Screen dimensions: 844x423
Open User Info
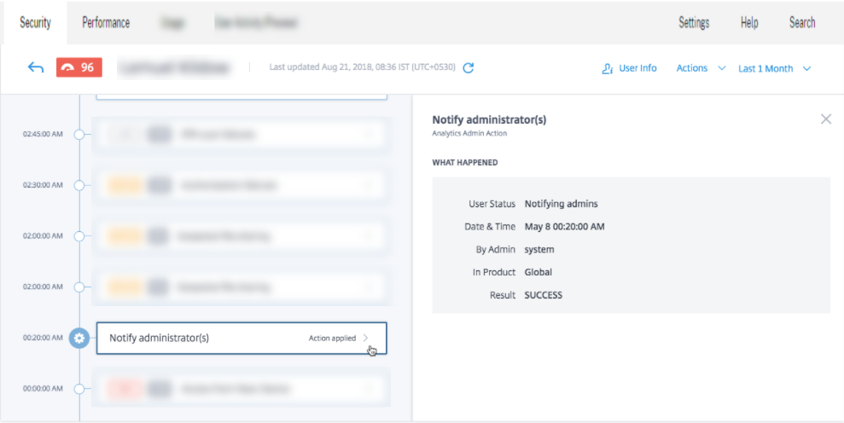(629, 68)
